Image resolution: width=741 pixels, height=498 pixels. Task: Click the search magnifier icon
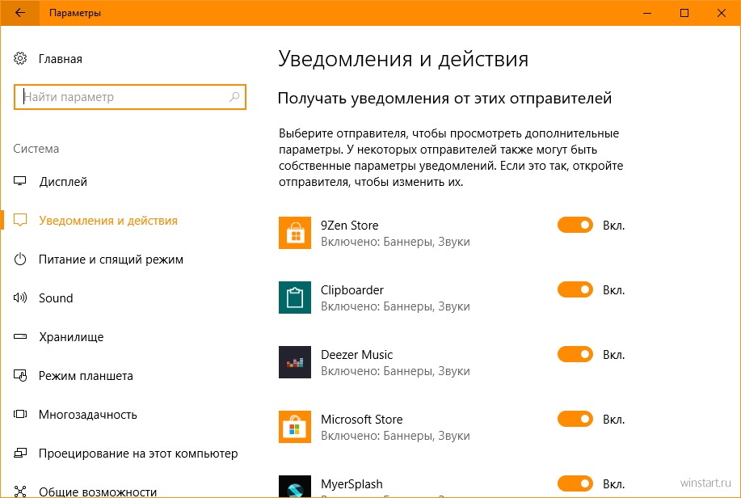pos(234,97)
